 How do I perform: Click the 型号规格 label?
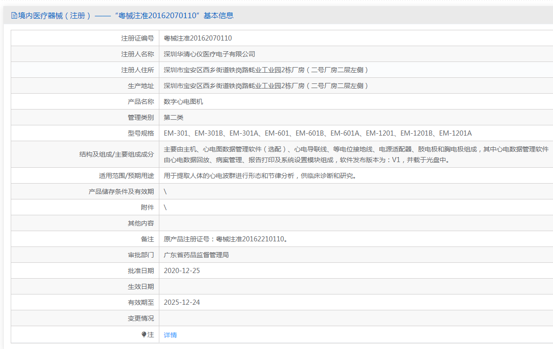pos(141,133)
